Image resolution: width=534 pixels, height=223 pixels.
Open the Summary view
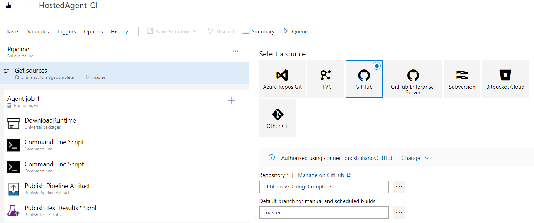(258, 31)
